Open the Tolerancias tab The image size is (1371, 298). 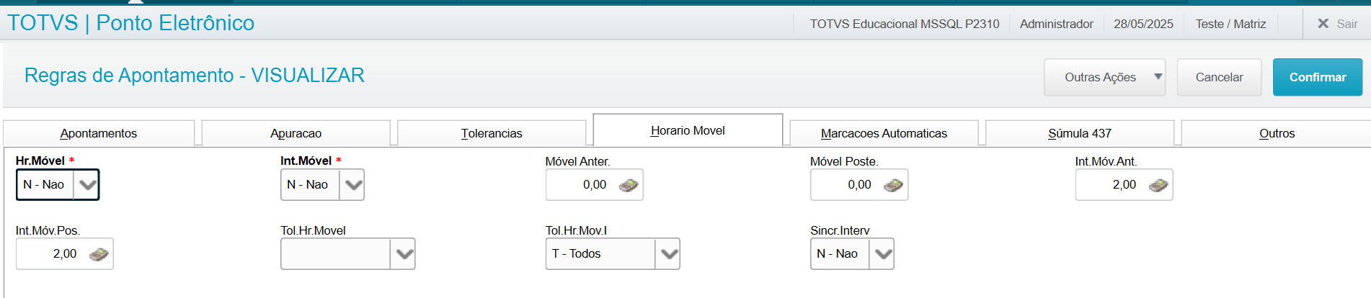pyautogui.click(x=492, y=133)
